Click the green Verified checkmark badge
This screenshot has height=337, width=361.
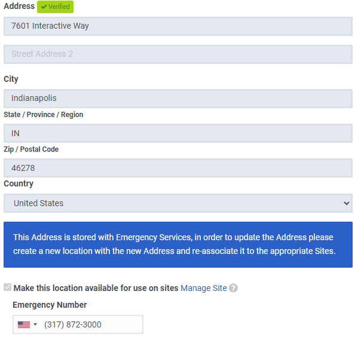pyautogui.click(x=55, y=7)
